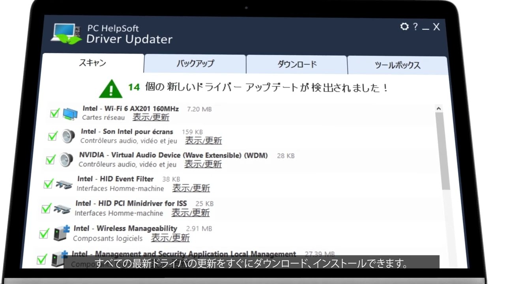Screen dimensions: 505x284
Task: Open the ツールボックス tab
Action: coord(397,65)
